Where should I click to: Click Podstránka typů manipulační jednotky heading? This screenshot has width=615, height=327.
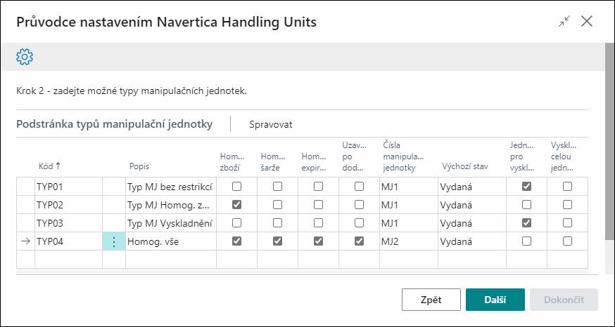(114, 124)
